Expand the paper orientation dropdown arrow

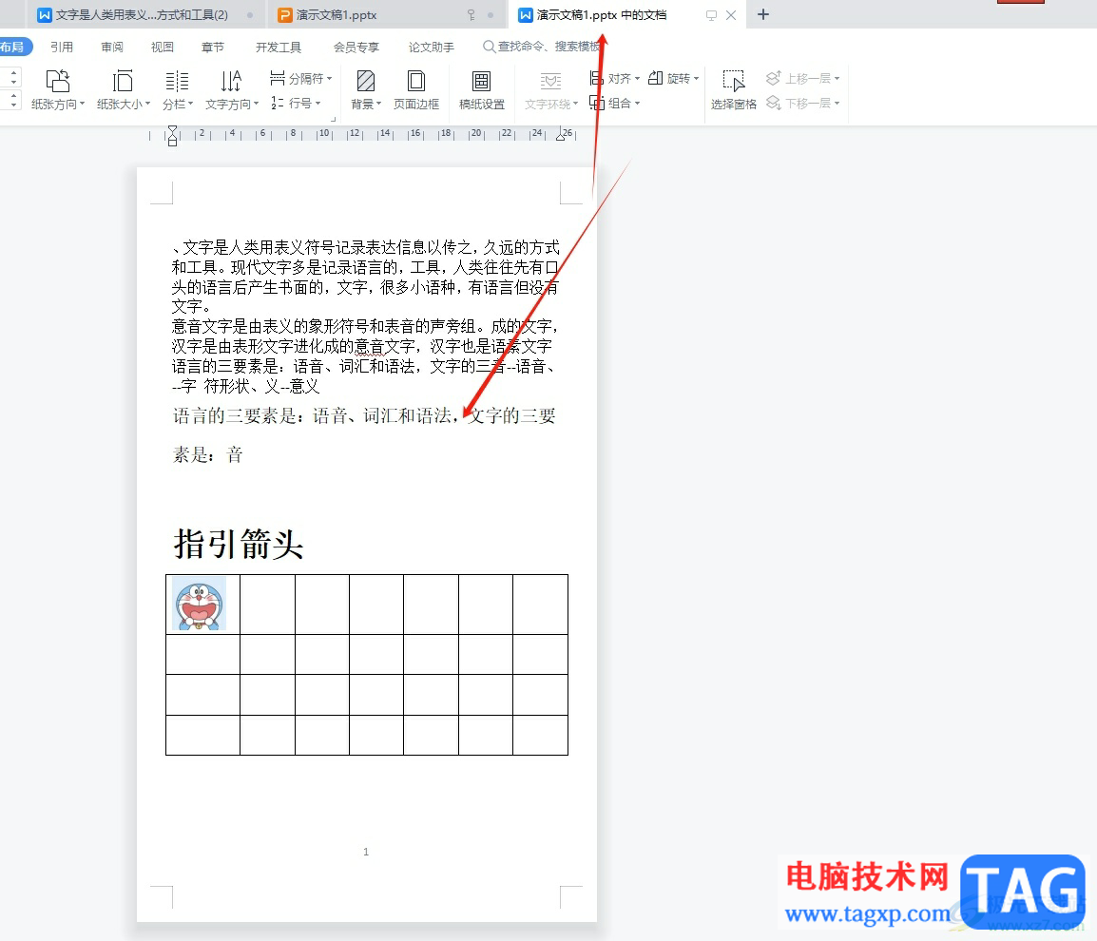[82, 104]
